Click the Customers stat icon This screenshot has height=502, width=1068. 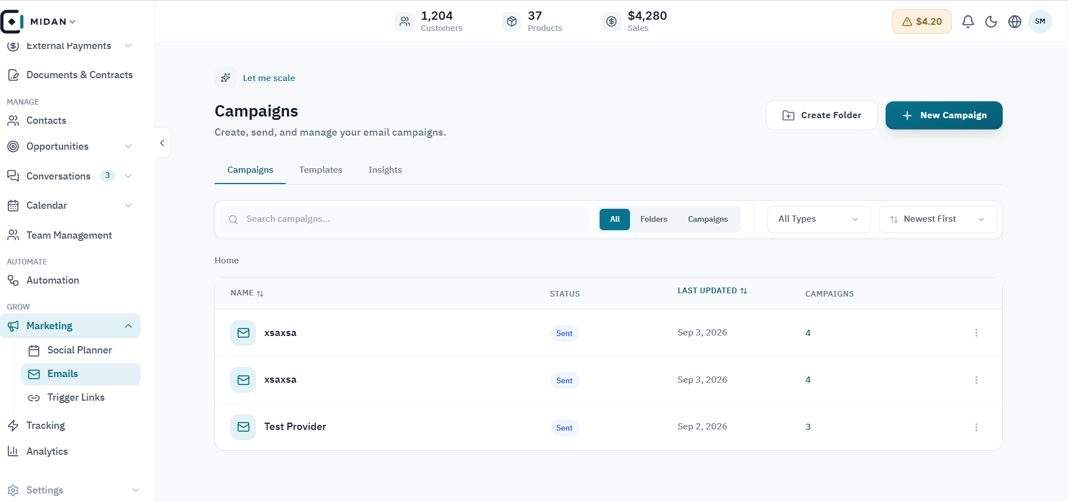point(404,21)
